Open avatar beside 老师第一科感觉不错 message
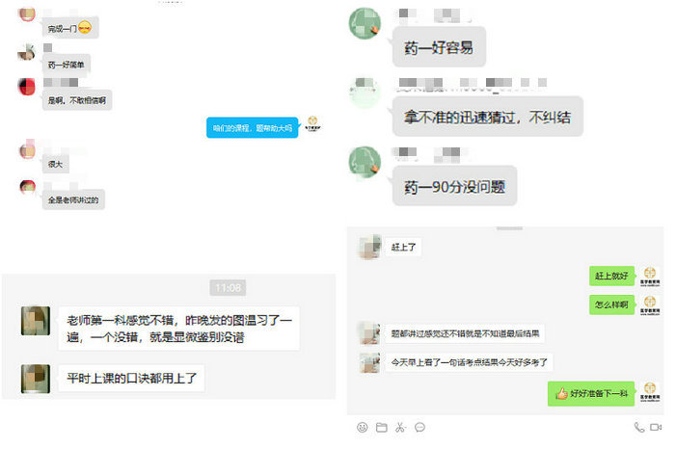Image resolution: width=675 pixels, height=449 pixels. click(36, 321)
